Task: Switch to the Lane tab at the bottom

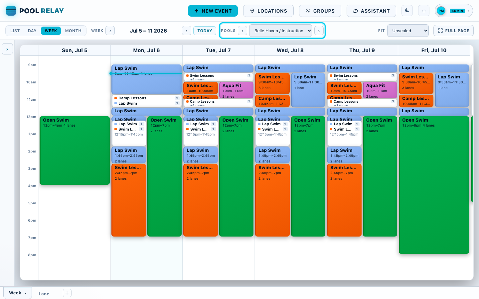Action: coord(44,294)
